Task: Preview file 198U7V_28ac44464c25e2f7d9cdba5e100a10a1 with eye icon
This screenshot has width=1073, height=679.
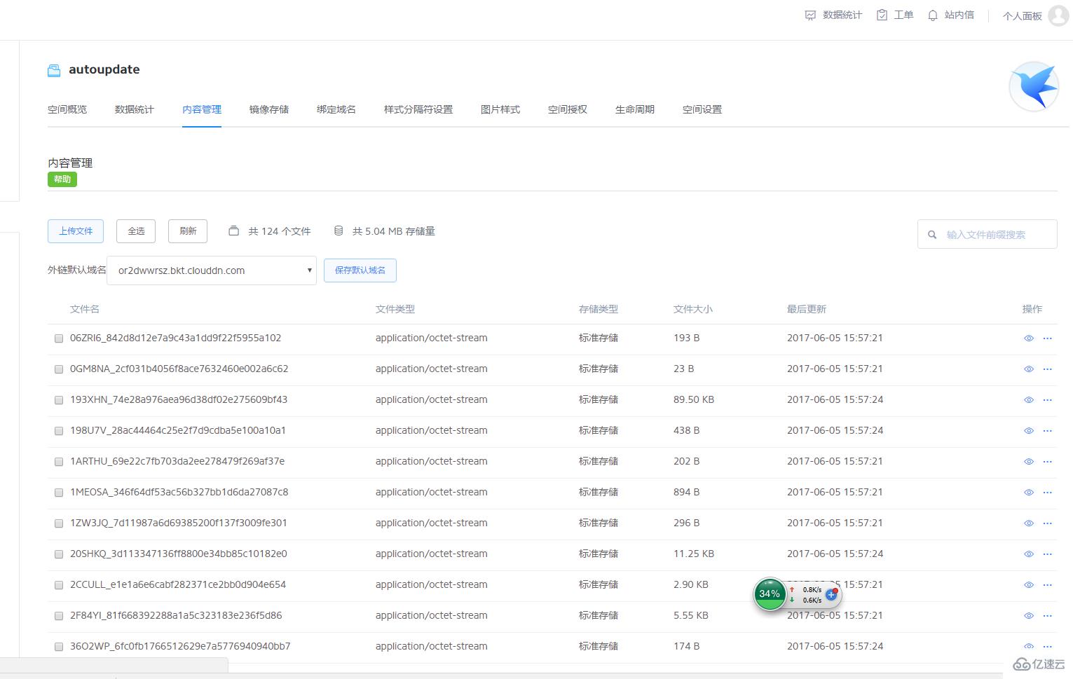Action: 1029,431
